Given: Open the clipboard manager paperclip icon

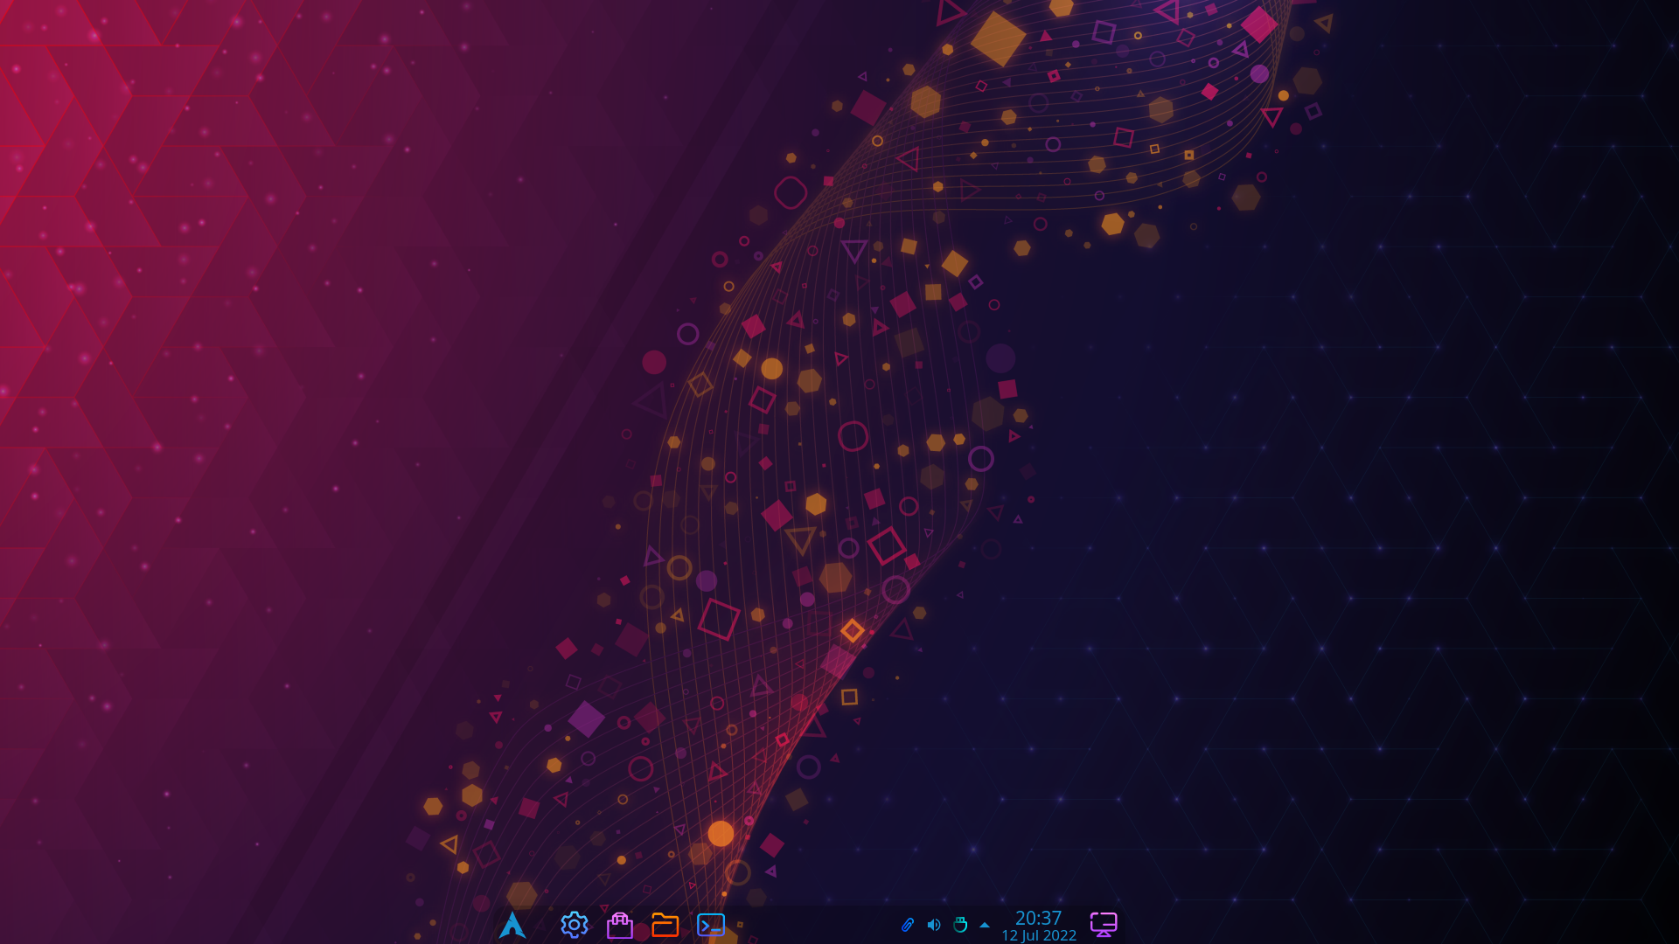Looking at the screenshot, I should (908, 925).
